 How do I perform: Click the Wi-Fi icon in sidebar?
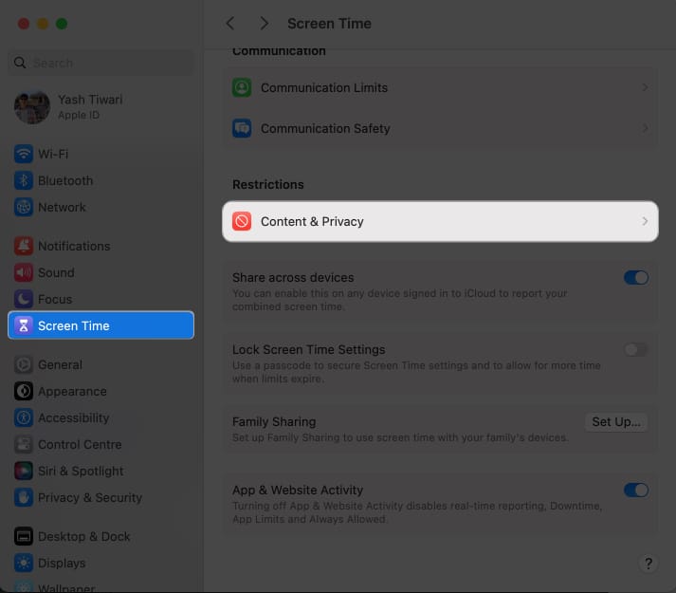pos(24,154)
